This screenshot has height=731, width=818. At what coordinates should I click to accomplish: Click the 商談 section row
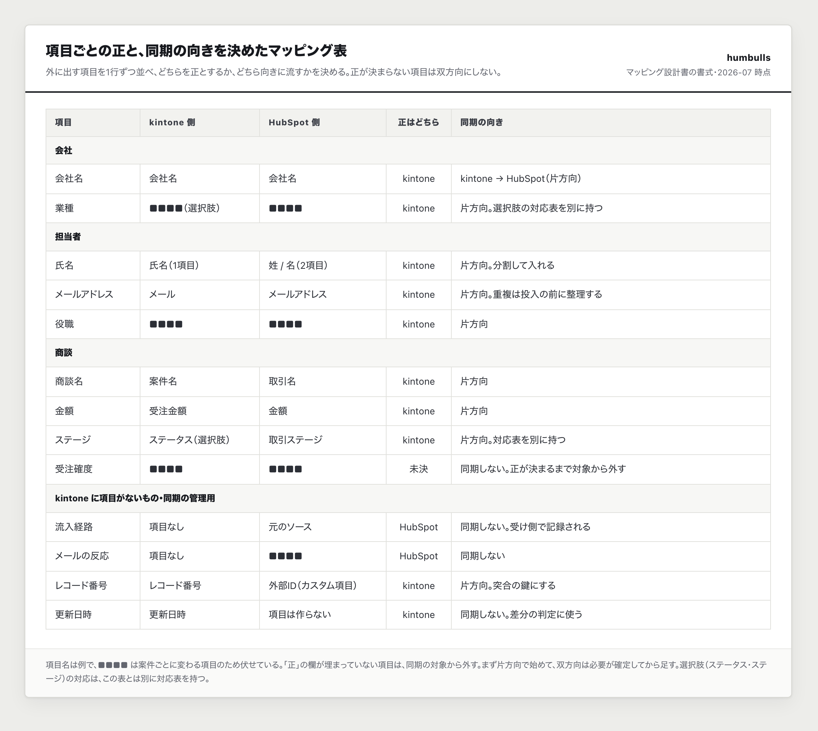point(408,353)
